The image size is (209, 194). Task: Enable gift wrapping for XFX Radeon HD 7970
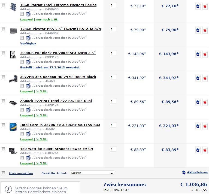[22, 86]
